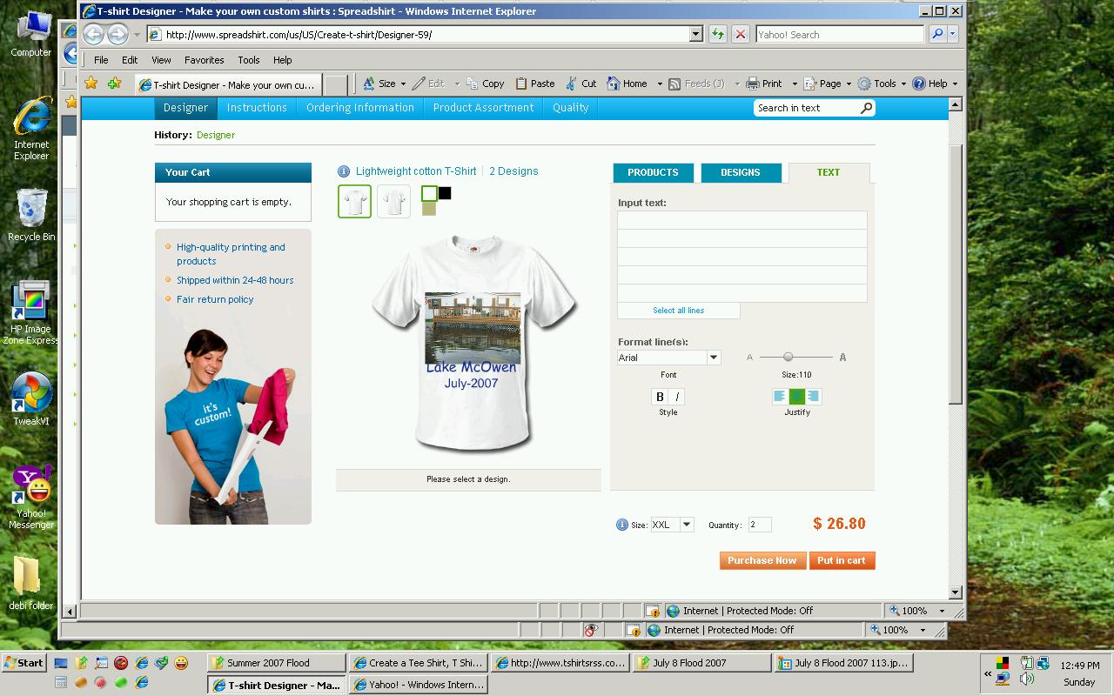Open the Arial font dropdown

[x=714, y=358]
